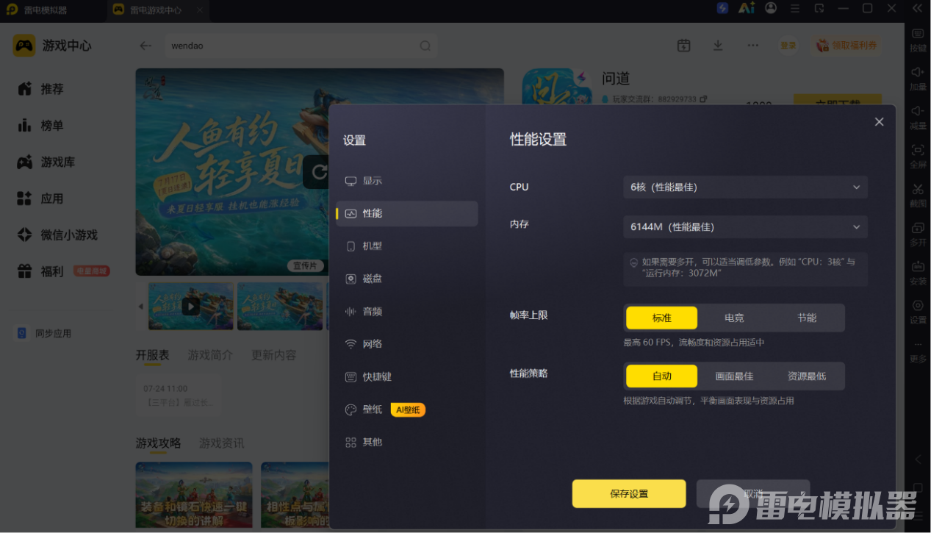Image resolution: width=931 pixels, height=533 pixels.
Task: Click 减量 volume down tool
Action: pos(918,117)
